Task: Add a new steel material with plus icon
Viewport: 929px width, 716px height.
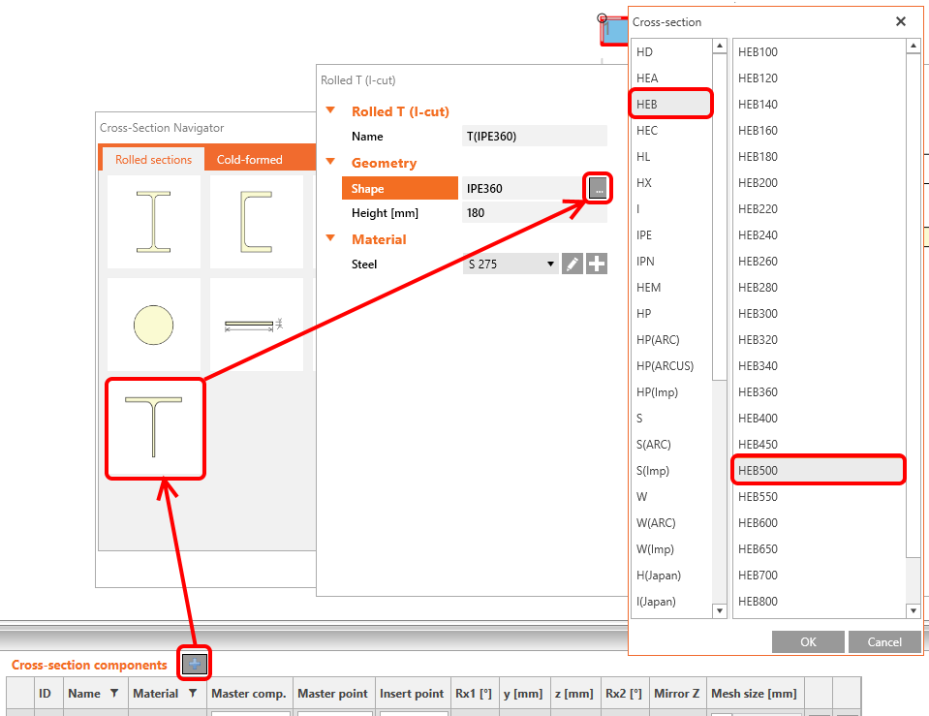Action: tap(597, 264)
